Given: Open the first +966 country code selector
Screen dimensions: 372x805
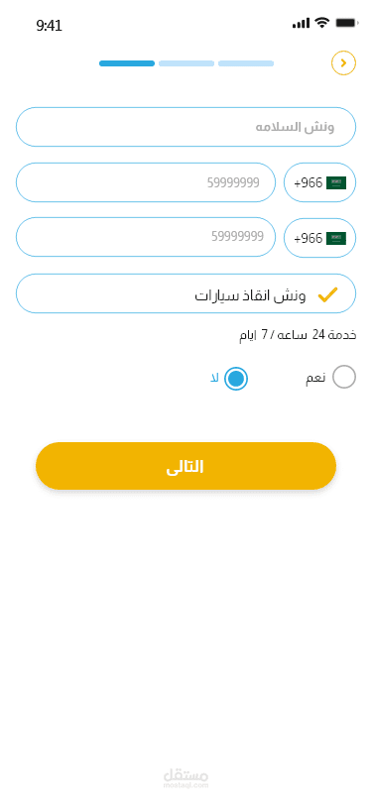Looking at the screenshot, I should 319,182.
